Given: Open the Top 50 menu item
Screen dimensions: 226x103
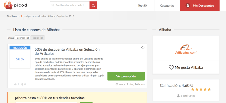Looking at the screenshot, I should click(142, 6).
